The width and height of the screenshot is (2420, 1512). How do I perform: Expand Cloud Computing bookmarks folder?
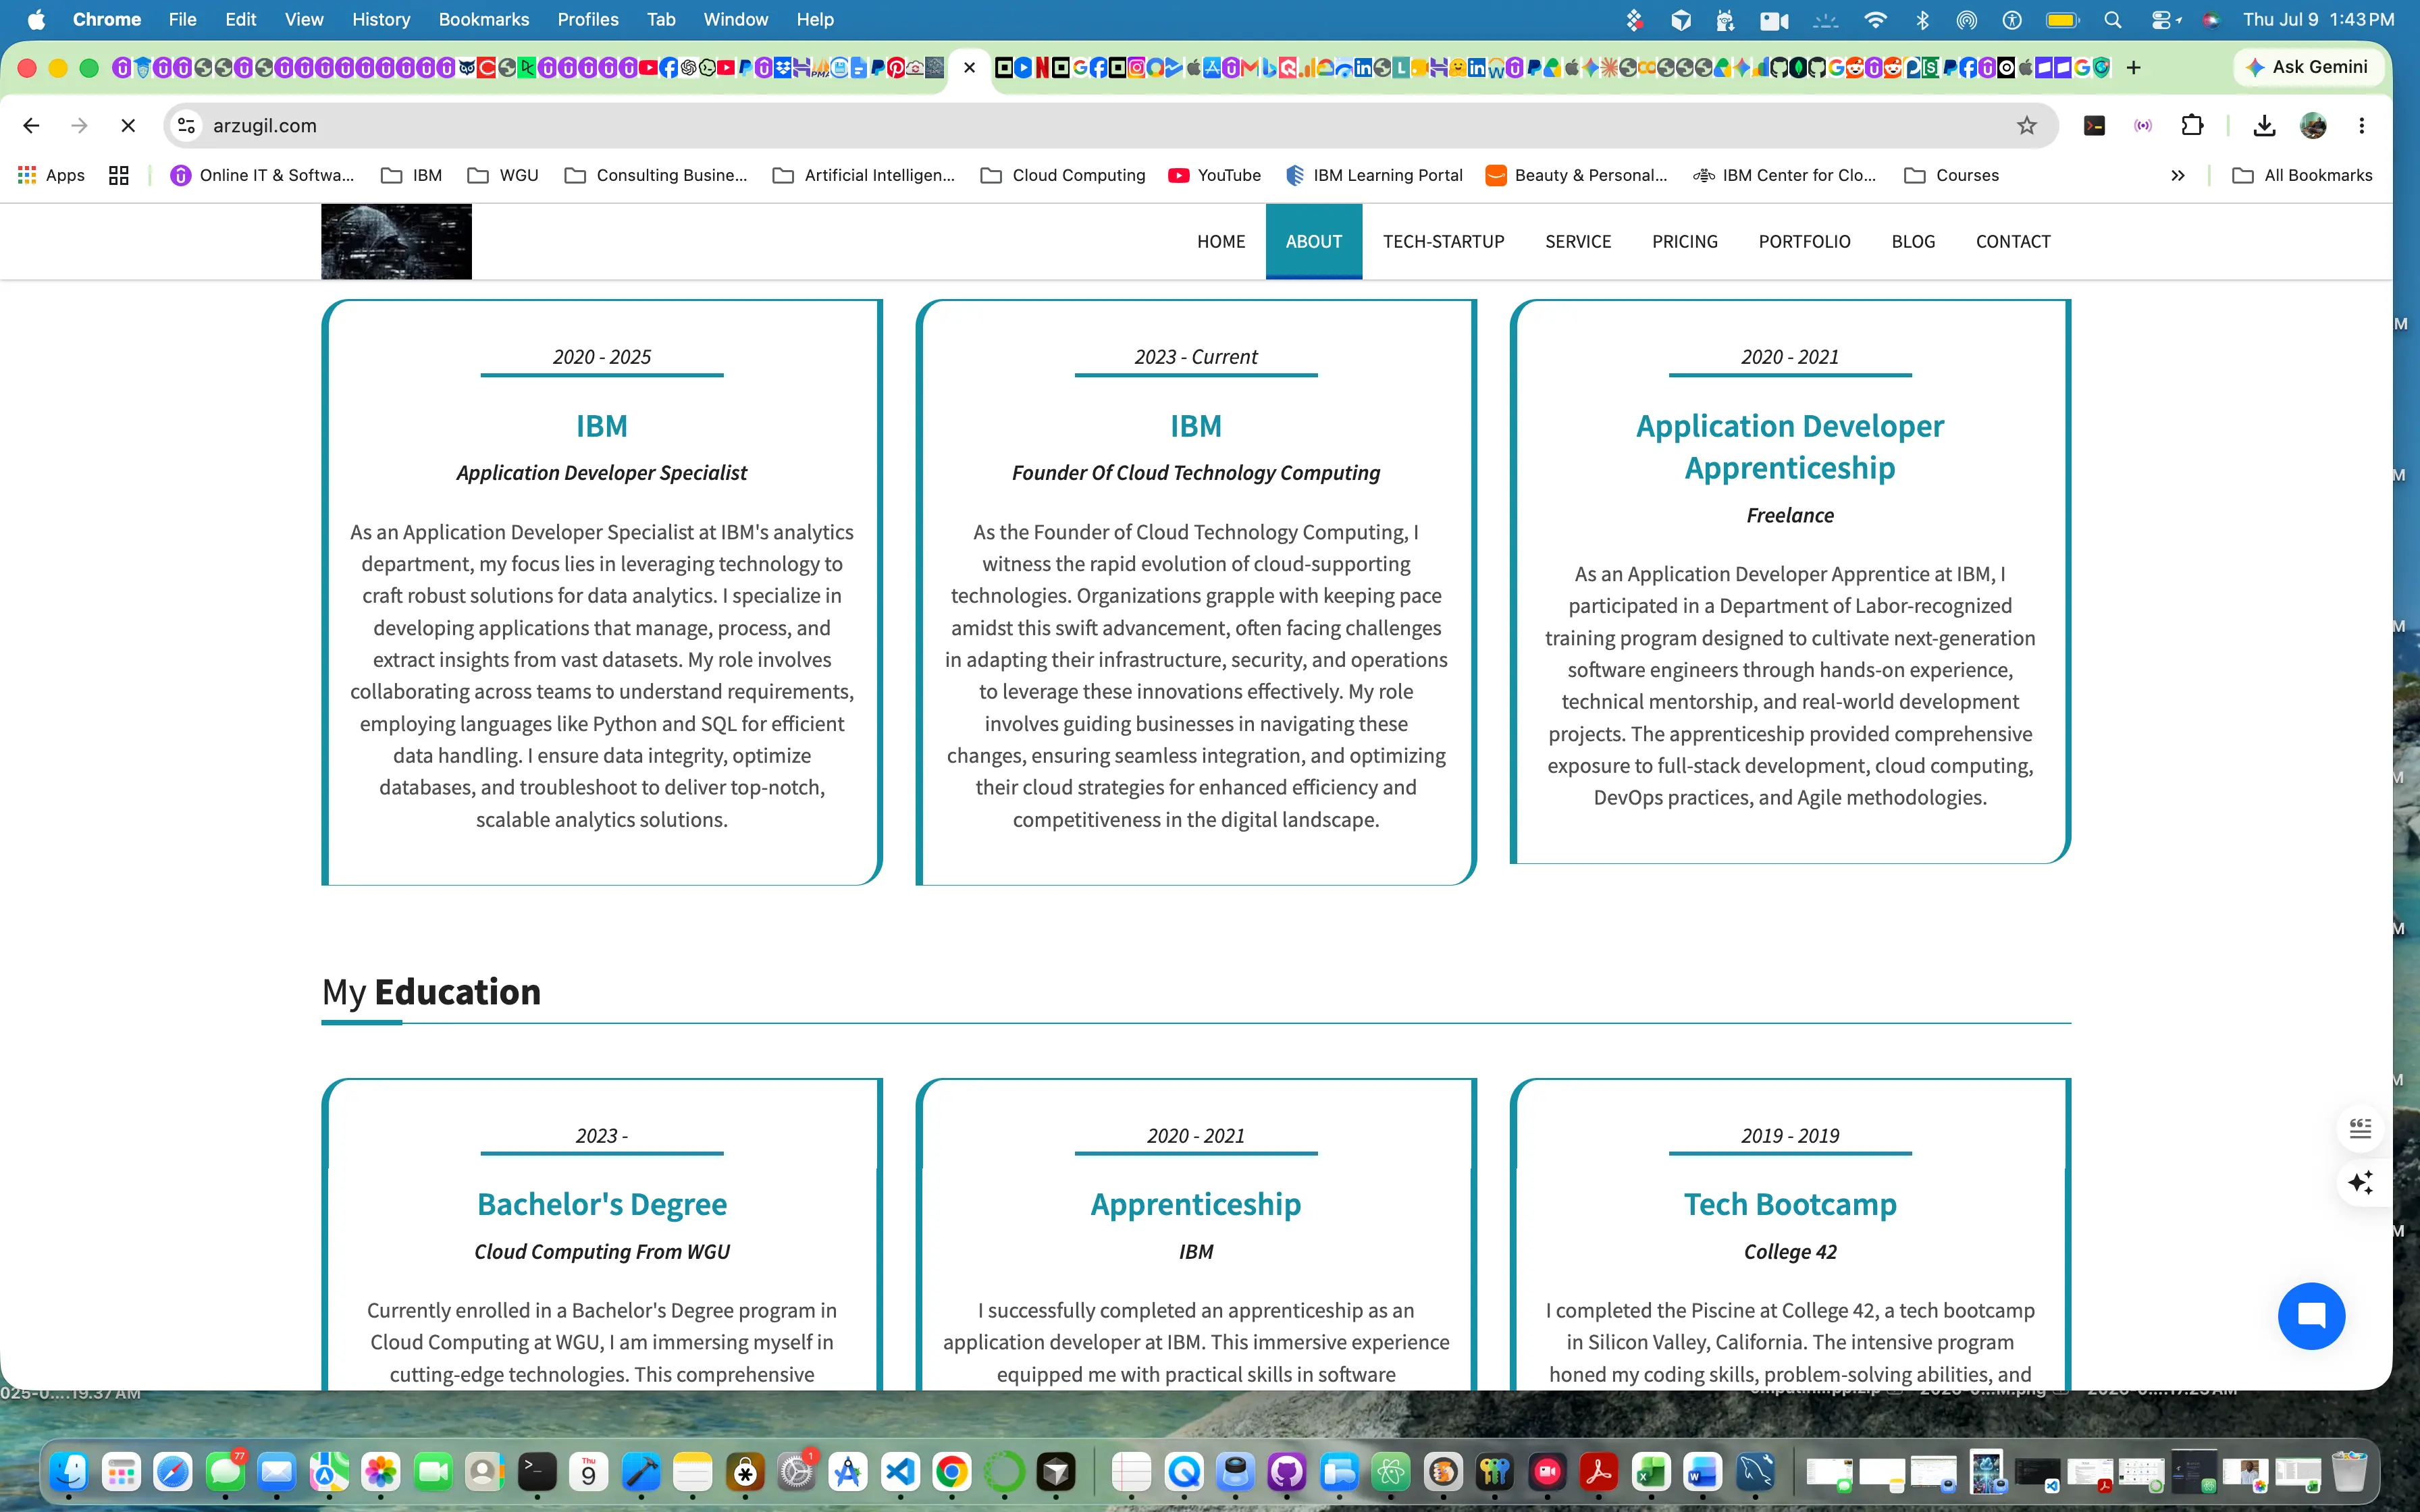1063,175
